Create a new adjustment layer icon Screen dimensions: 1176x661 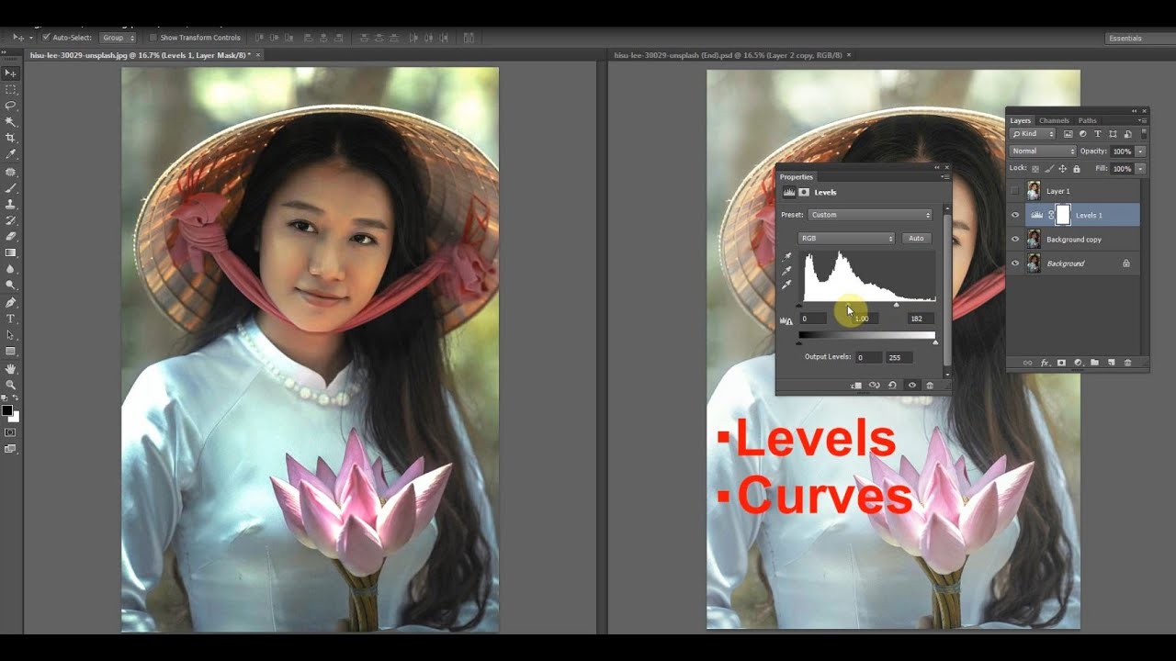1078,363
